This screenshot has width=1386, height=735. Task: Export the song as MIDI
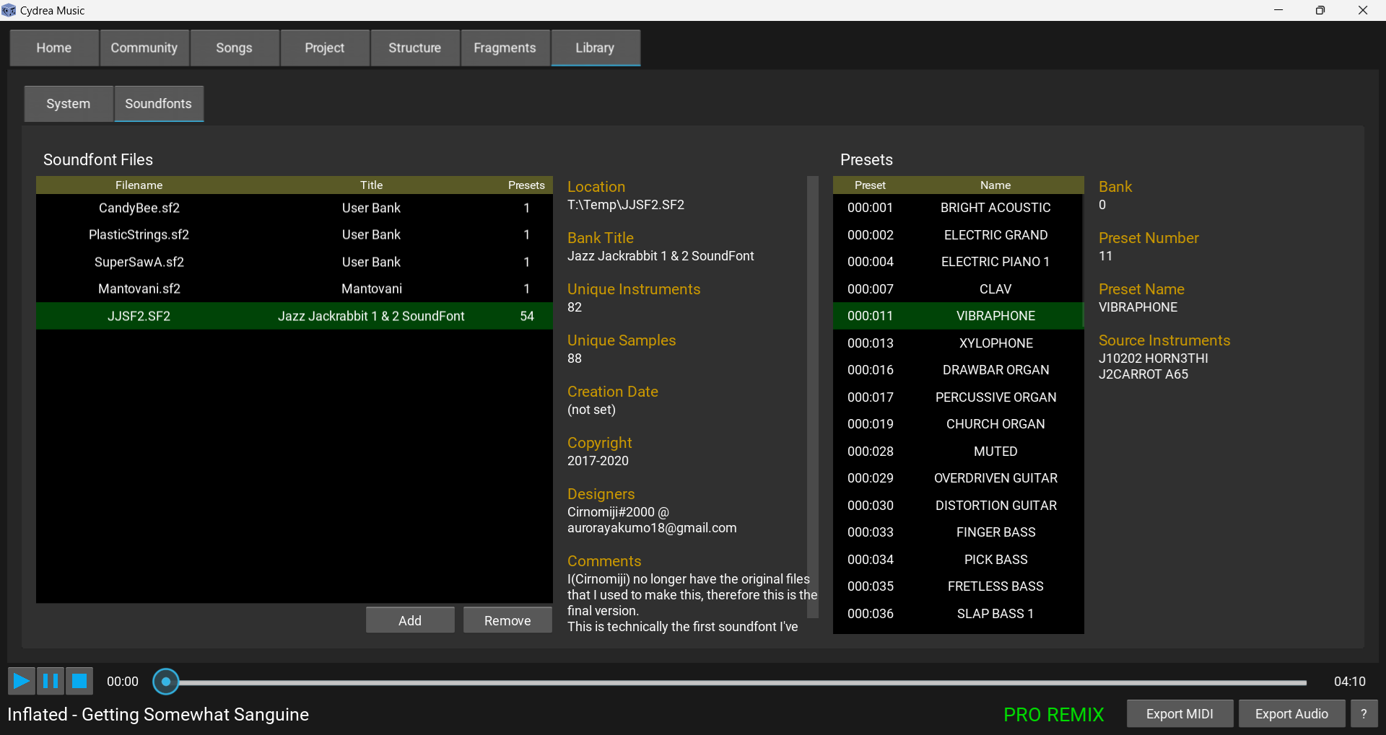(x=1180, y=714)
